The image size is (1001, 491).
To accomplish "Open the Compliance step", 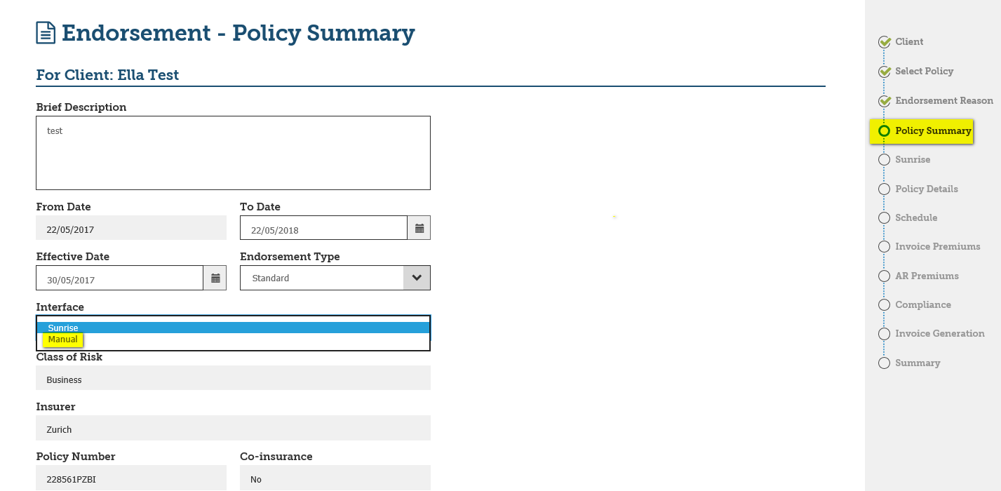I will click(x=922, y=304).
